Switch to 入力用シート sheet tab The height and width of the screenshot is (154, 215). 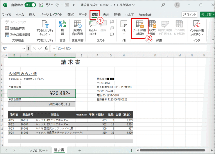[x=39, y=151]
